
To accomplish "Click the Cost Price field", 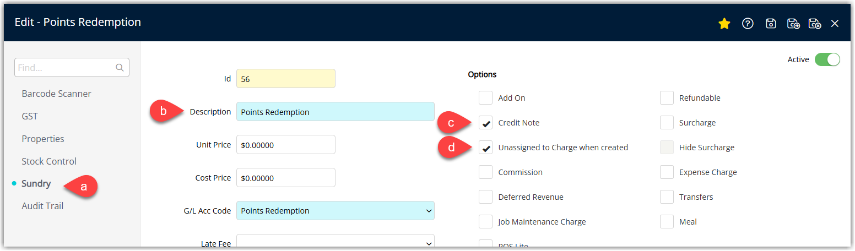I will [285, 178].
